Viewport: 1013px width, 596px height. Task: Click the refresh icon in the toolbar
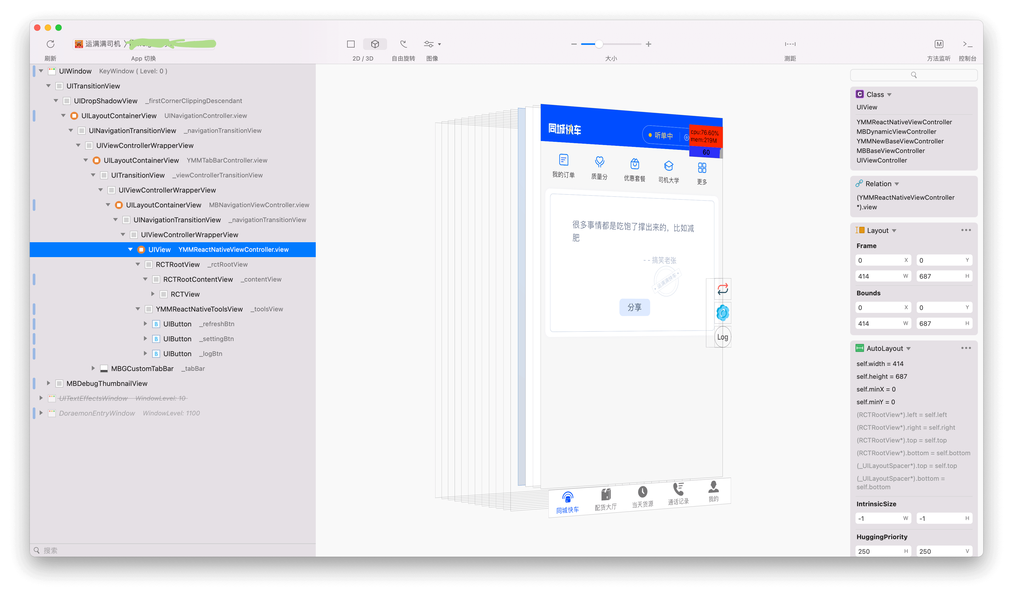pos(50,44)
